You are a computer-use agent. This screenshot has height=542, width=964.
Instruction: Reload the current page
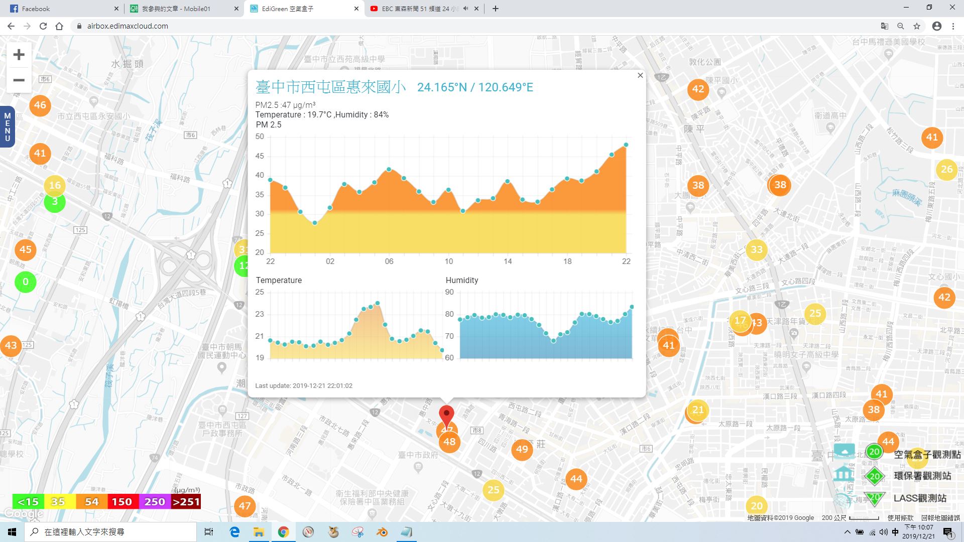[x=43, y=26]
